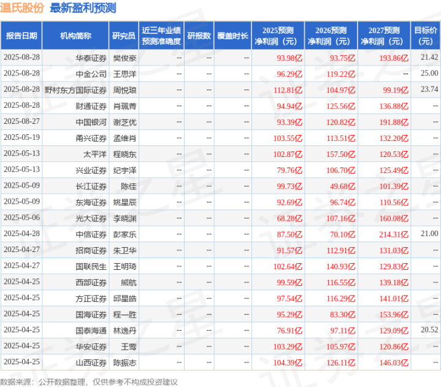Click the 覆盖时长 column header

(232, 36)
